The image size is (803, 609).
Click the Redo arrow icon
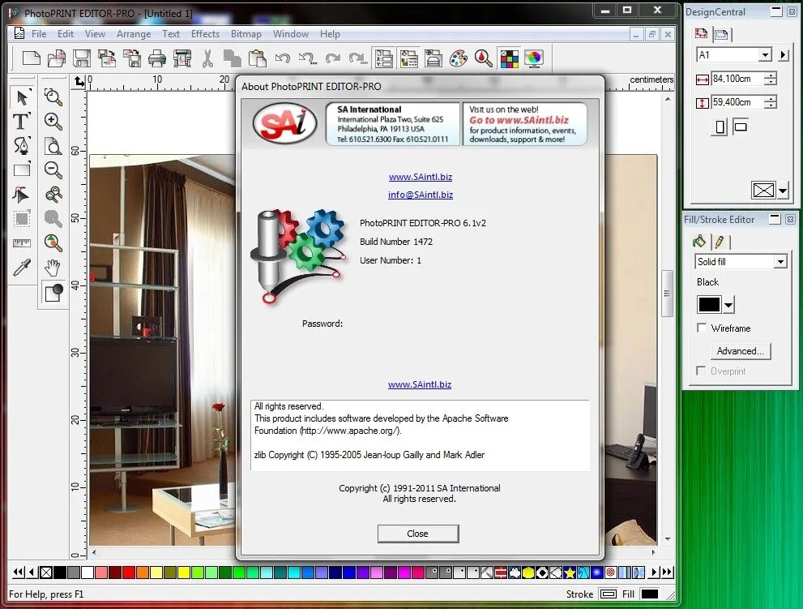click(333, 58)
